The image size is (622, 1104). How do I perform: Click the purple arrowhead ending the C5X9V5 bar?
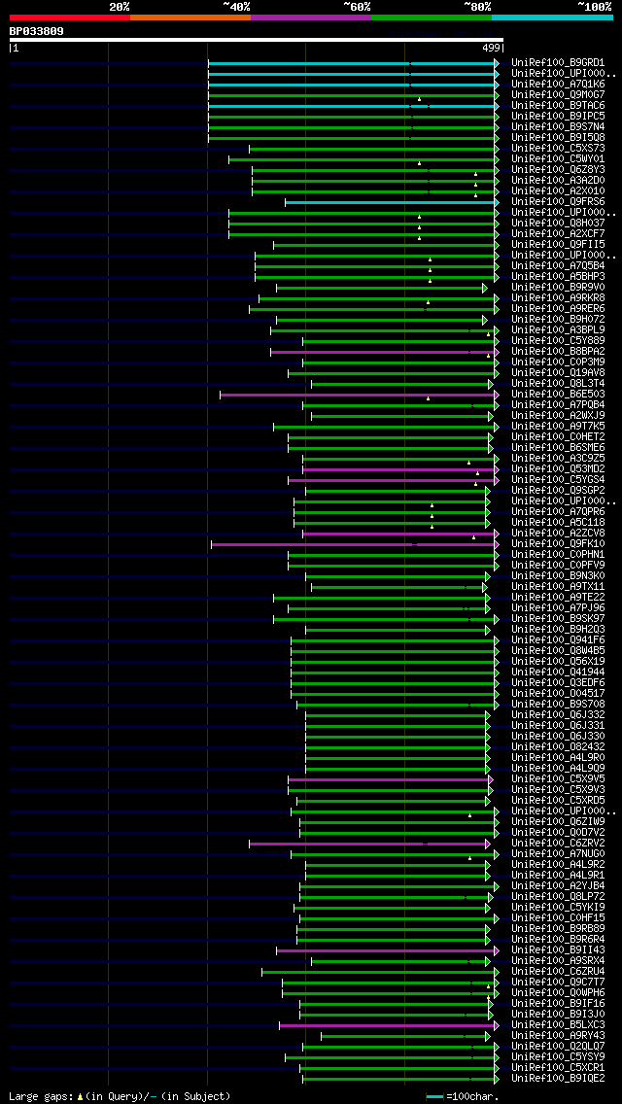490,779
